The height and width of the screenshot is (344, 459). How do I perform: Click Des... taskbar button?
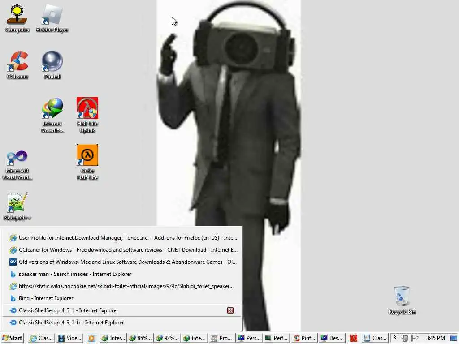pyautogui.click(x=331, y=338)
